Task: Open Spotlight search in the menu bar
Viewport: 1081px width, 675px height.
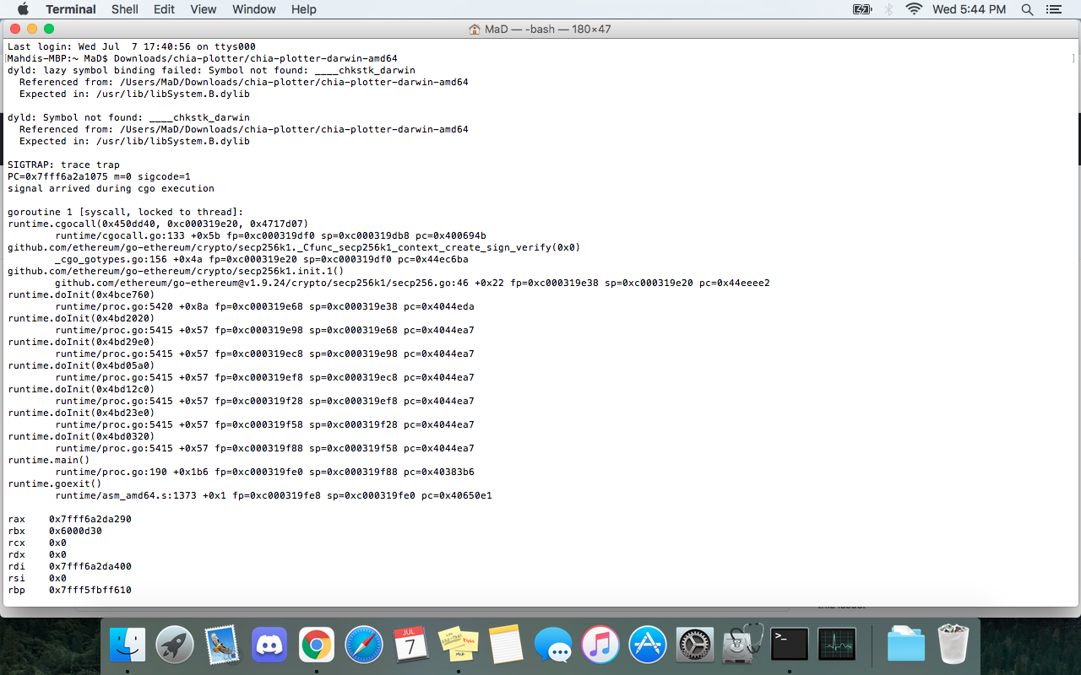Action: click(1027, 9)
